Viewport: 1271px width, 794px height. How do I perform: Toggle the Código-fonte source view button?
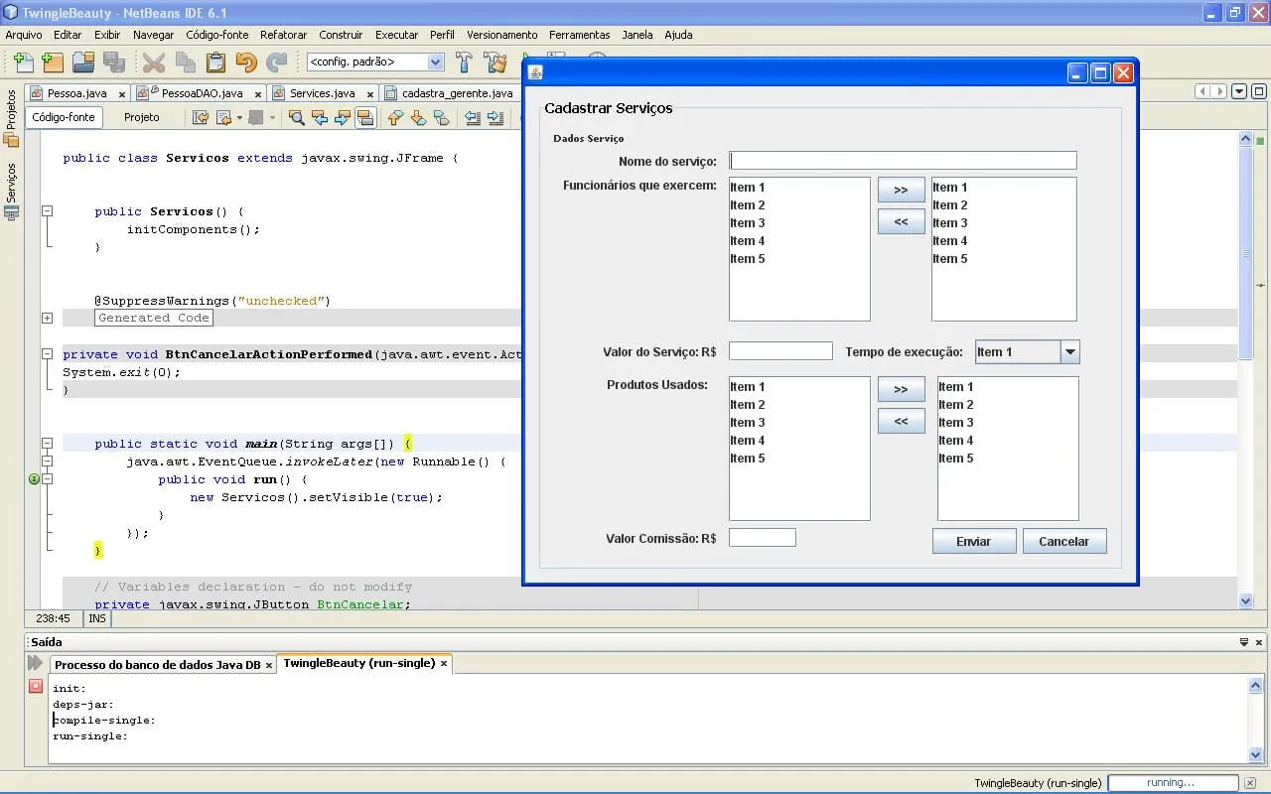(x=64, y=117)
